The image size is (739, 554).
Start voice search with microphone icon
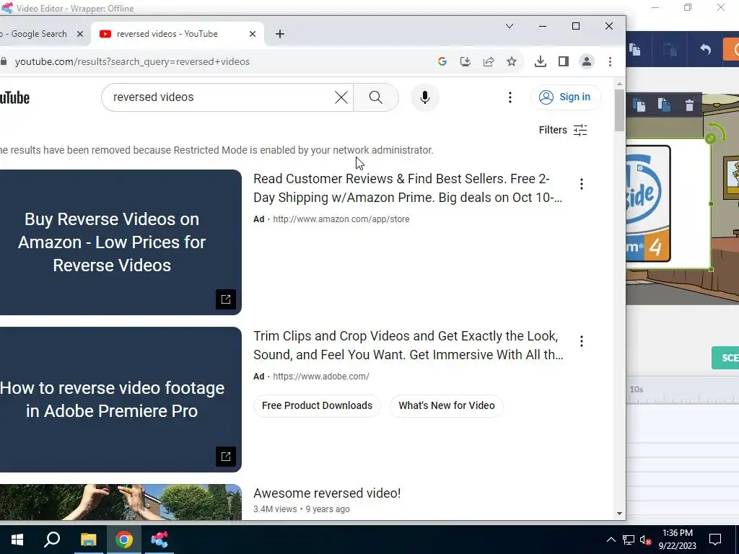click(x=424, y=97)
